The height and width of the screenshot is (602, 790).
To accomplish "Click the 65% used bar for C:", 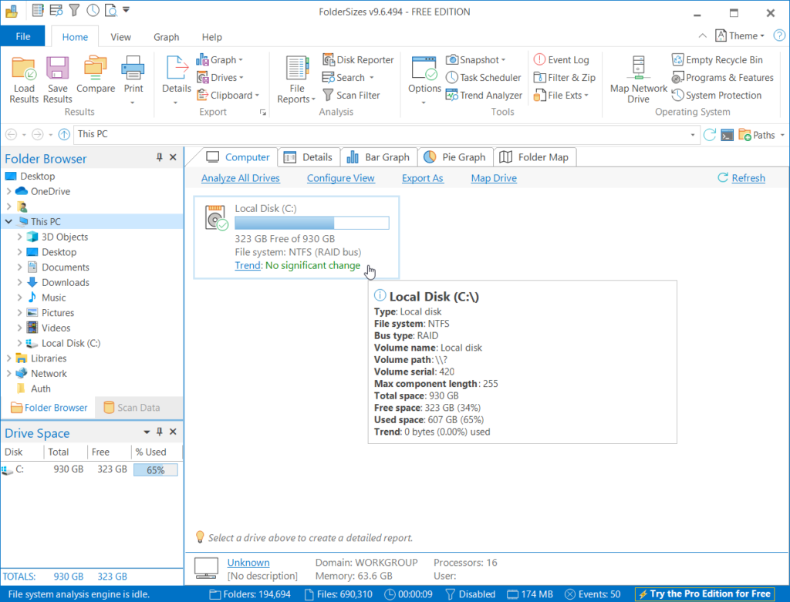I will pos(156,469).
